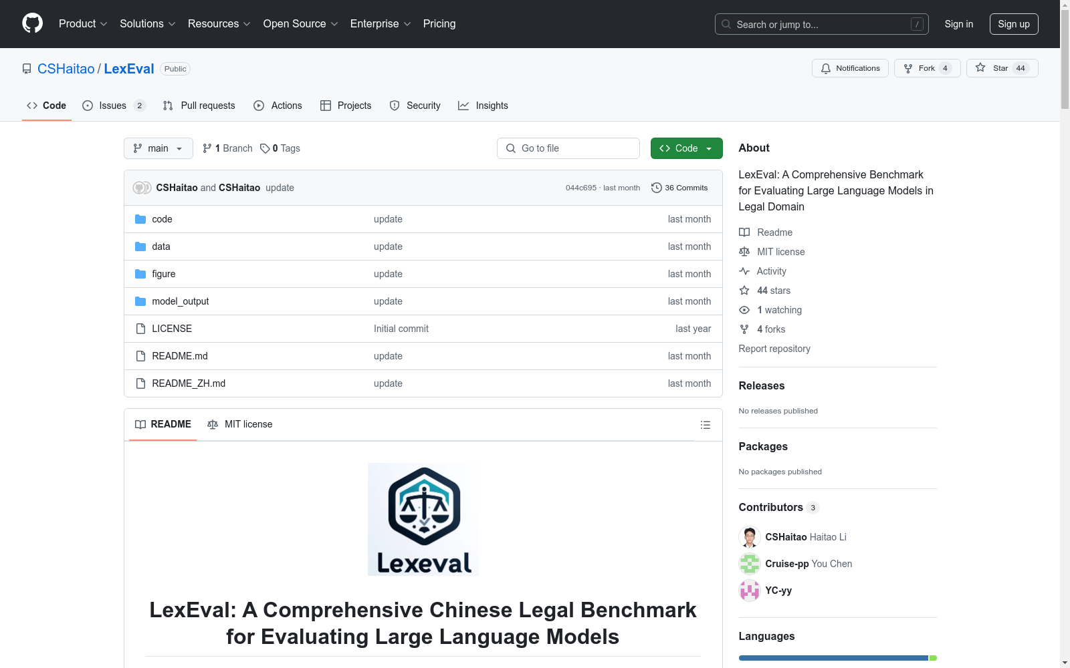The height and width of the screenshot is (668, 1070).
Task: Click the Sign in link
Action: pyautogui.click(x=959, y=24)
